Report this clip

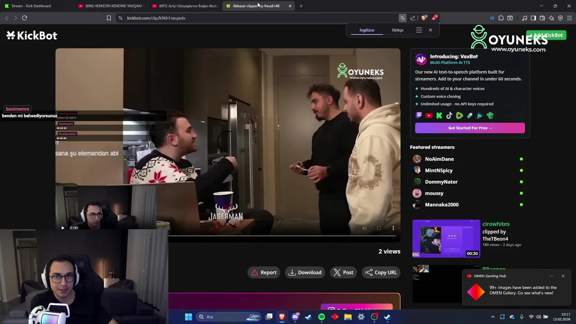click(264, 272)
